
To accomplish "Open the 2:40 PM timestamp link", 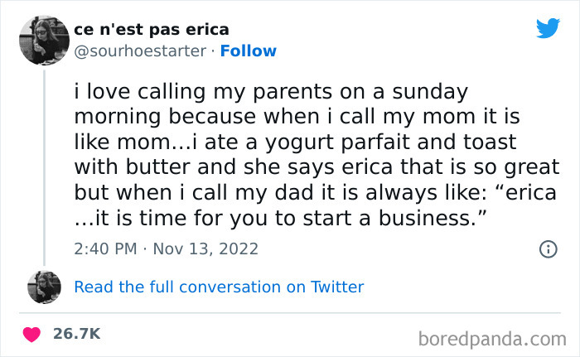I will 104,248.
